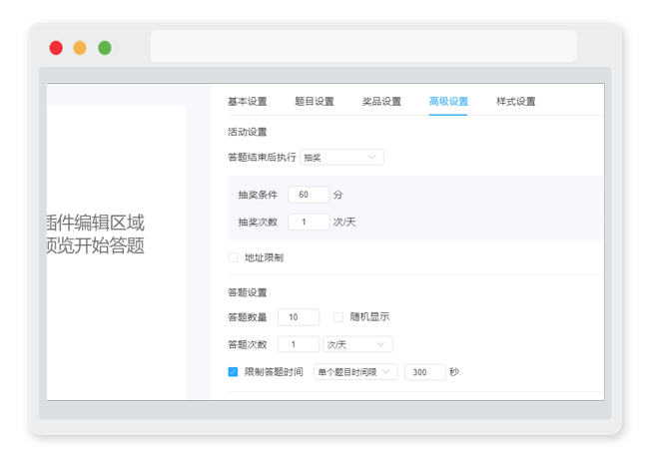Open the 题目设置 tab
659x459 pixels.
point(314,101)
